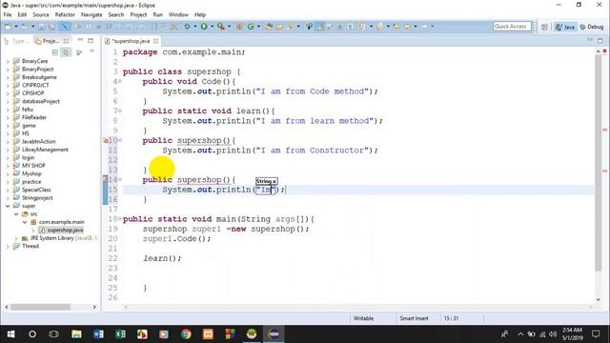
Task: Toggle Link with Editor in Project Explorer
Action: click(66, 52)
